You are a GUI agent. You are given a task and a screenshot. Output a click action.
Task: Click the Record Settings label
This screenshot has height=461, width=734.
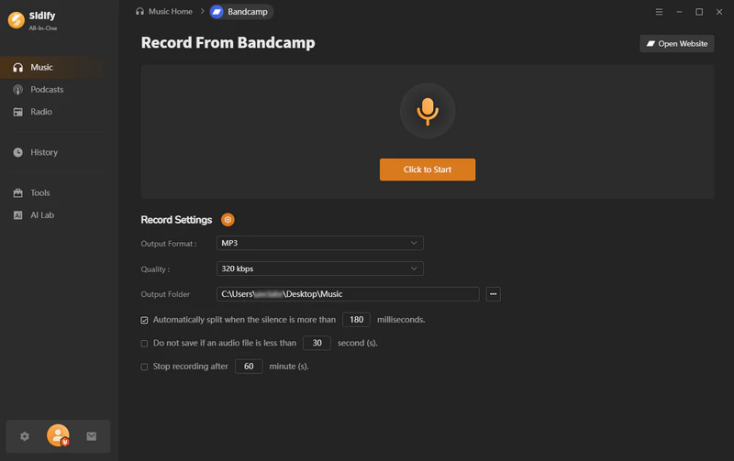pyautogui.click(x=176, y=220)
